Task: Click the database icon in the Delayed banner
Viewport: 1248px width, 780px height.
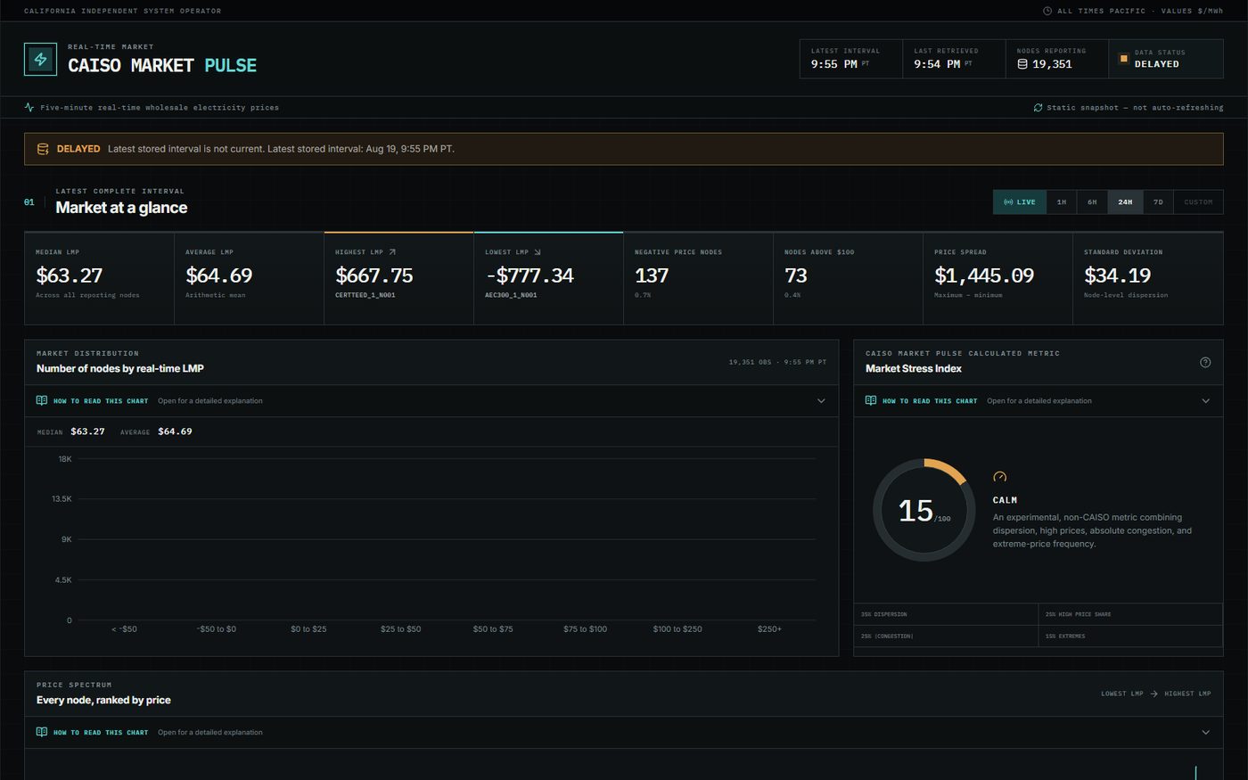Action: pos(43,149)
